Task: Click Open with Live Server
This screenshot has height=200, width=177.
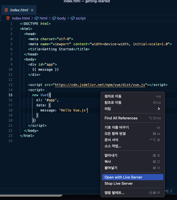Action: click(133, 177)
